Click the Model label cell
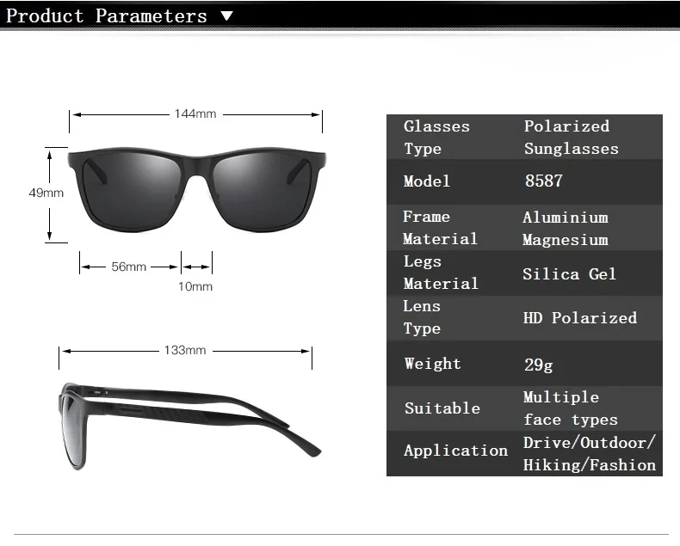 (427, 181)
